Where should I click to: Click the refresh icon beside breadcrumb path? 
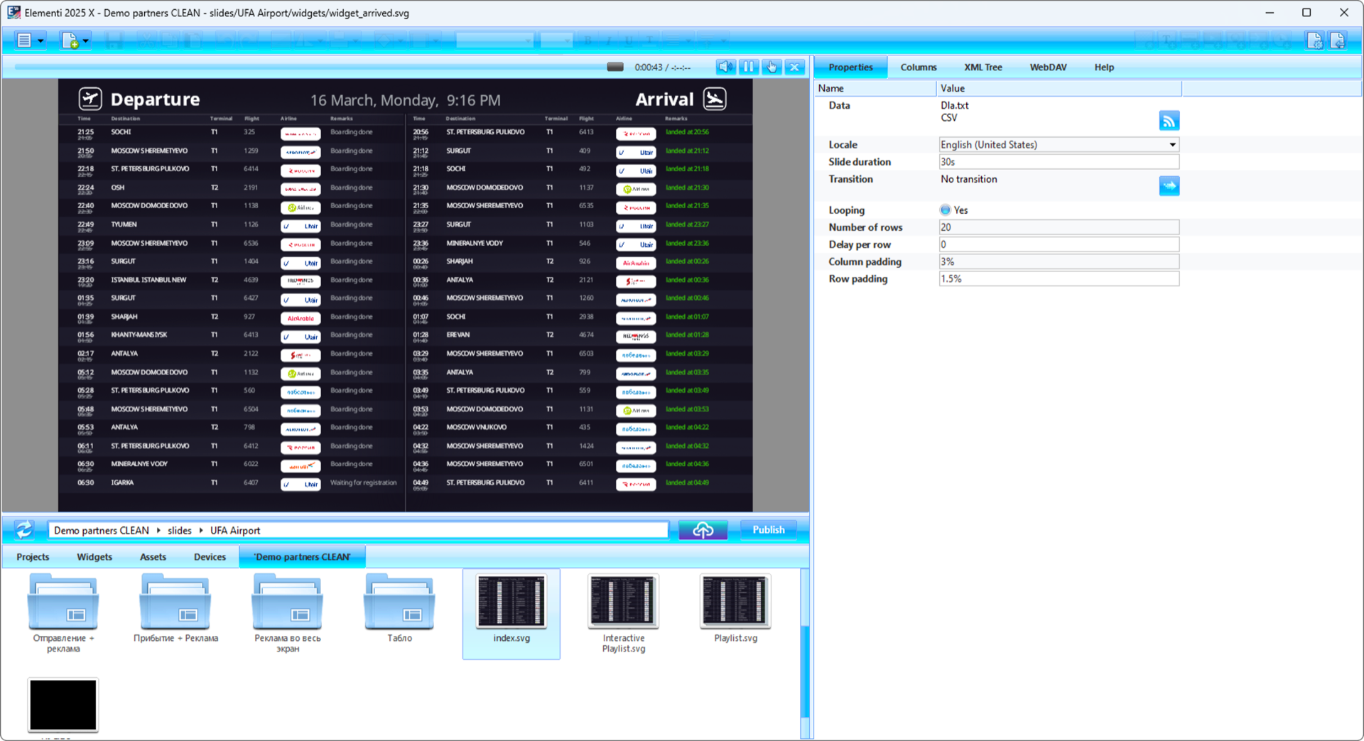pyautogui.click(x=24, y=530)
